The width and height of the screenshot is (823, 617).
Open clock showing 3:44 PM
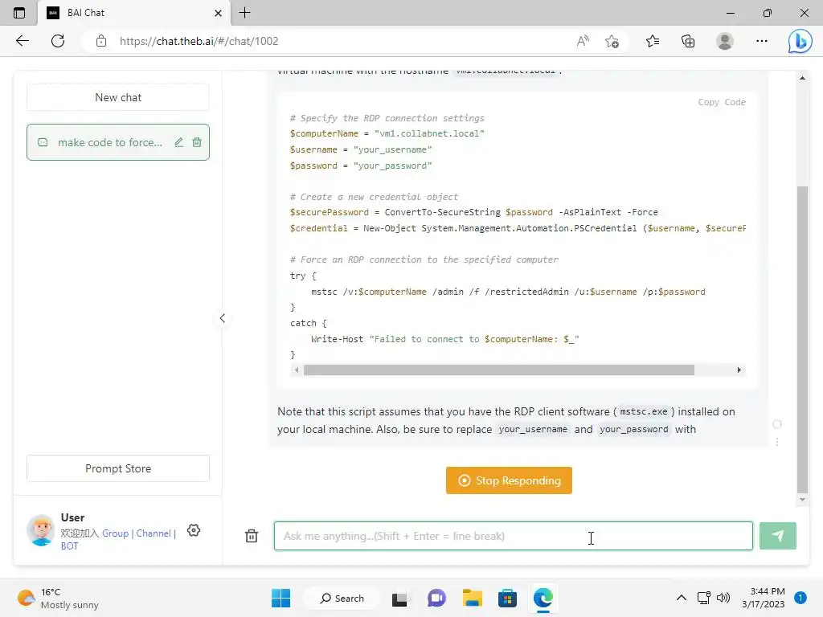point(764,598)
